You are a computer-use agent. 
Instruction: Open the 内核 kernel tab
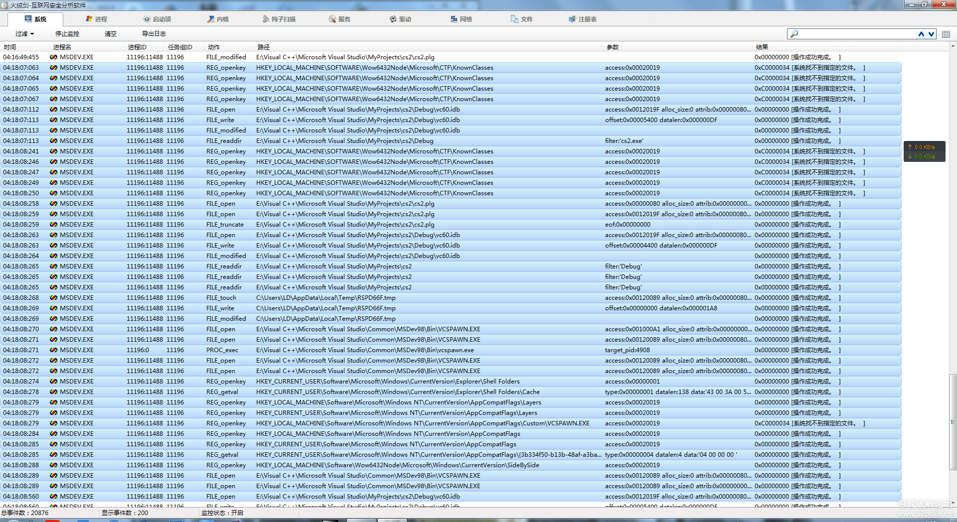(x=218, y=19)
